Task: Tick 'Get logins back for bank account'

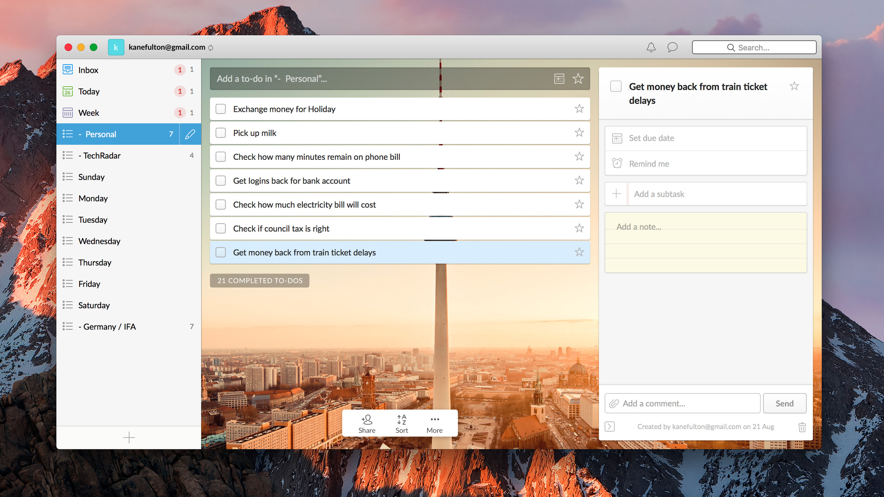Action: pyautogui.click(x=221, y=181)
